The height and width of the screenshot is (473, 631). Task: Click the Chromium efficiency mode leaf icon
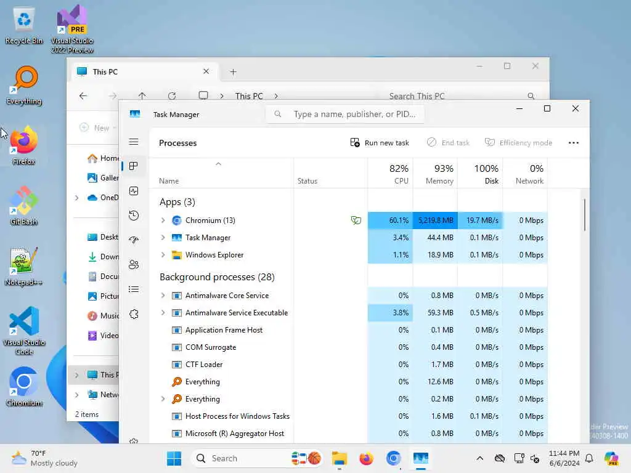click(356, 220)
